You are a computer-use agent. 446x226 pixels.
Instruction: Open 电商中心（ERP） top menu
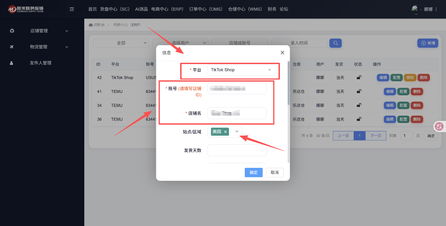pyautogui.click(x=168, y=9)
